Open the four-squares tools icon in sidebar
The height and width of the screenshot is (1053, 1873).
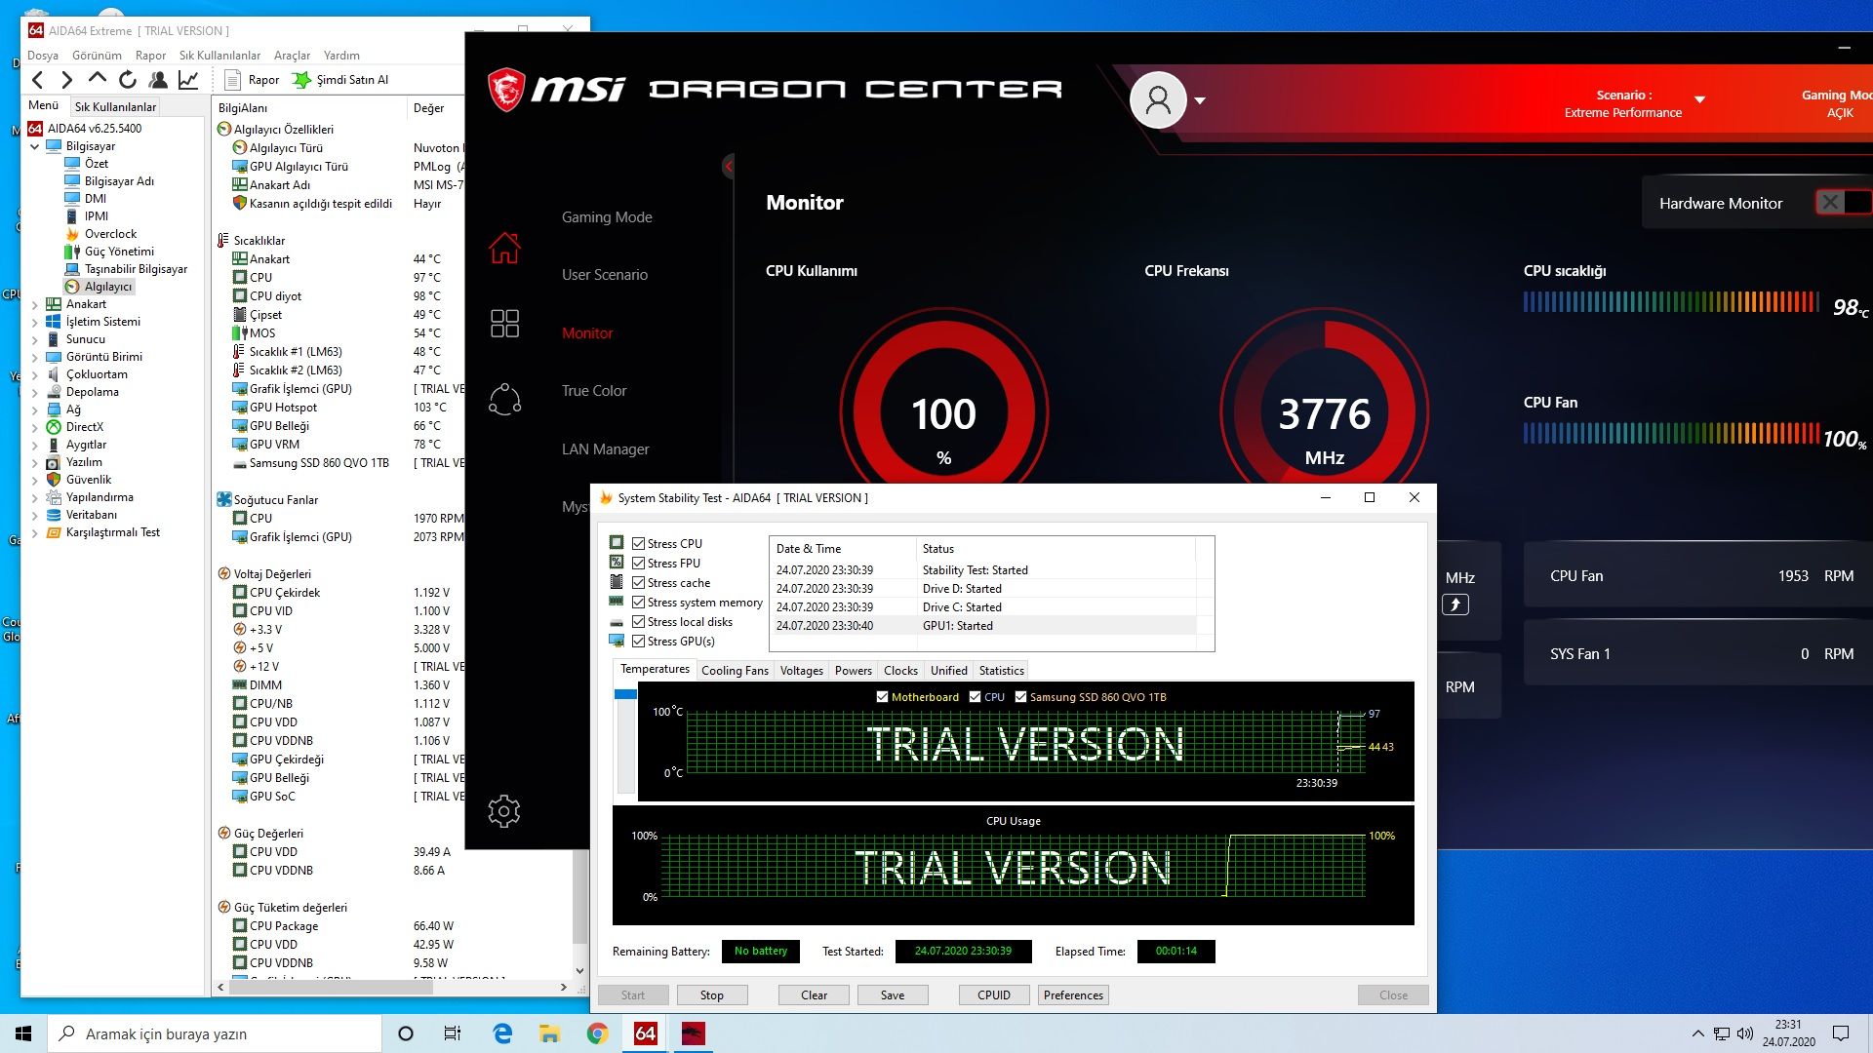[504, 324]
